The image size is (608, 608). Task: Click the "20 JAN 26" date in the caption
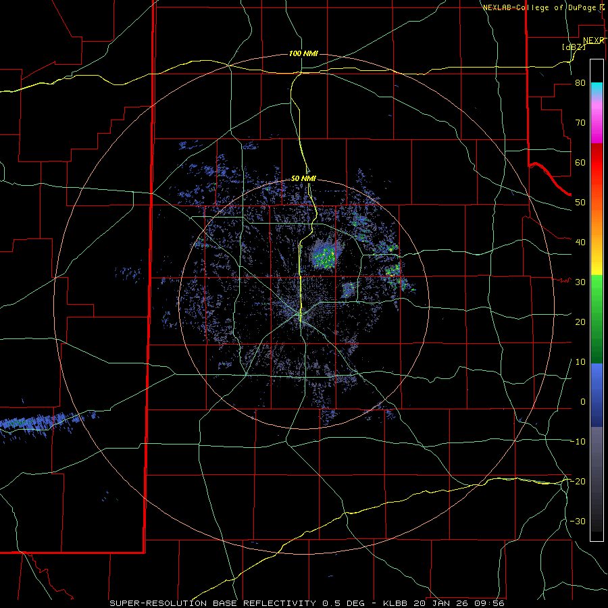441,603
